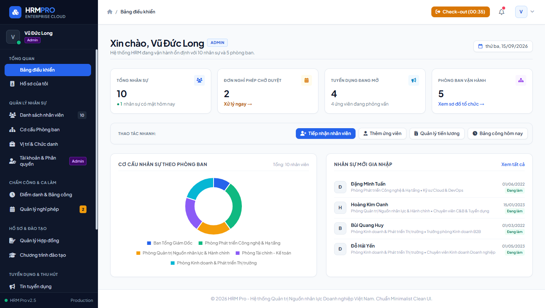Click the Cơ cấu Phòng ban sitemap icon
This screenshot has width=545, height=308.
pos(12,130)
